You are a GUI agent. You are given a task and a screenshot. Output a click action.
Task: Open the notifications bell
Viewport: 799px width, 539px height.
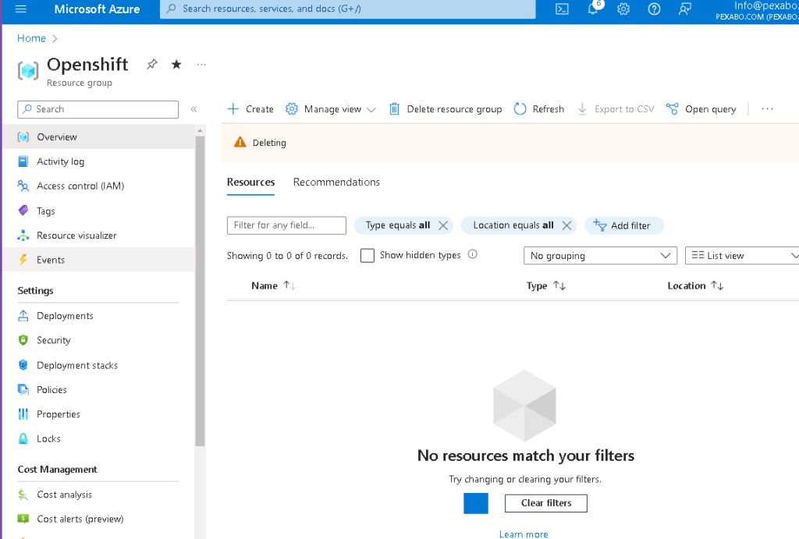[x=593, y=9]
